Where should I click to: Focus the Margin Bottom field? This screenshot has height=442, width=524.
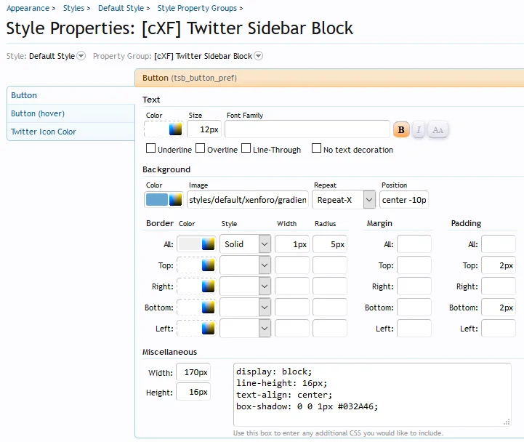click(414, 308)
